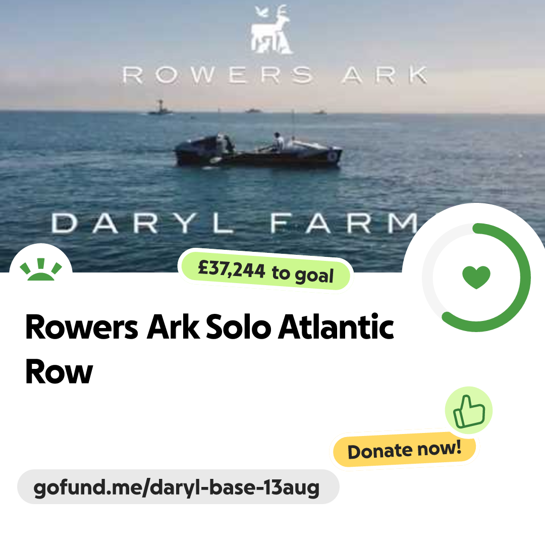Screen dimensions: 545x545
Task: Click the rowing boat in the photo
Action: click(x=258, y=151)
